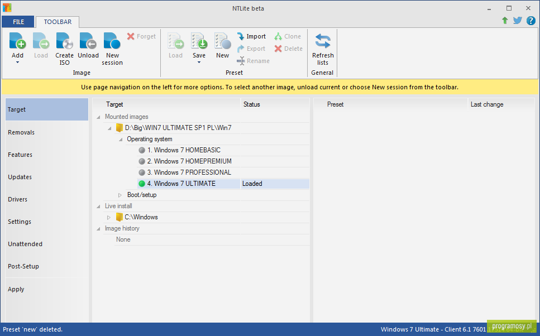Image resolution: width=540 pixels, height=336 pixels.
Task: Delete the preset
Action: 288,49
